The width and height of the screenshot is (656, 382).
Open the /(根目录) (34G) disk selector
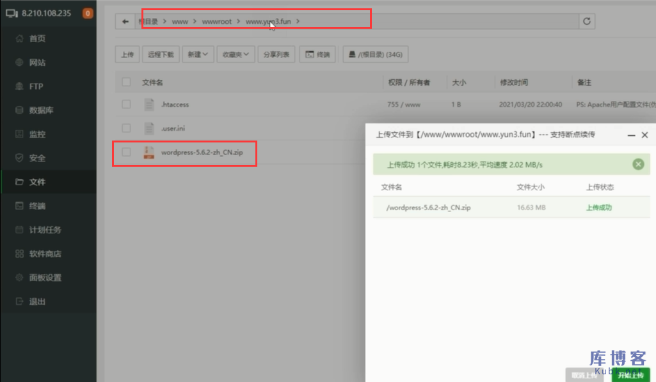coord(375,54)
